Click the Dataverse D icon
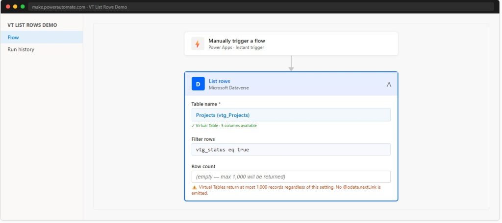This screenshot has width=502, height=223. [198, 84]
